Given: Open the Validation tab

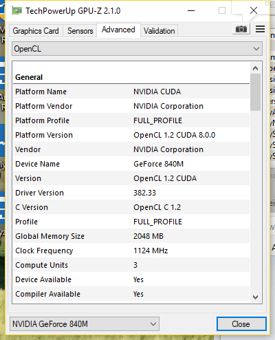Looking at the screenshot, I should (x=159, y=31).
